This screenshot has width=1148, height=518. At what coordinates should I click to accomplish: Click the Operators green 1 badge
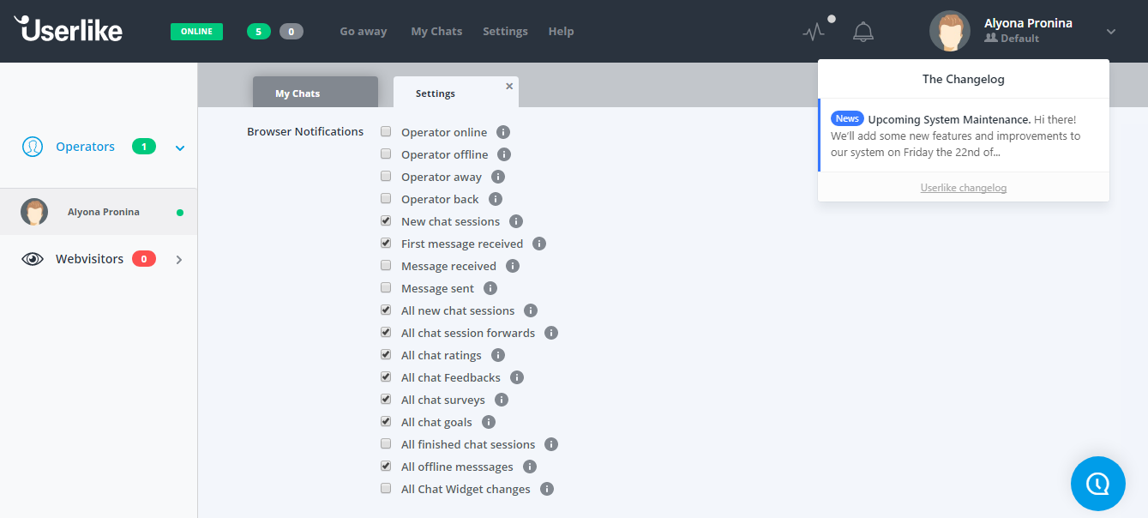pyautogui.click(x=144, y=147)
